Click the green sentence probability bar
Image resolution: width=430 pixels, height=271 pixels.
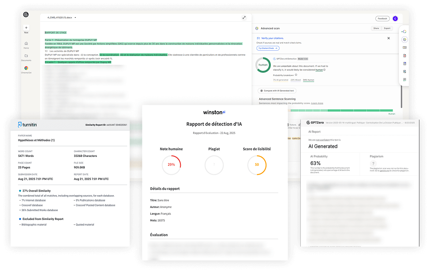click(344, 110)
